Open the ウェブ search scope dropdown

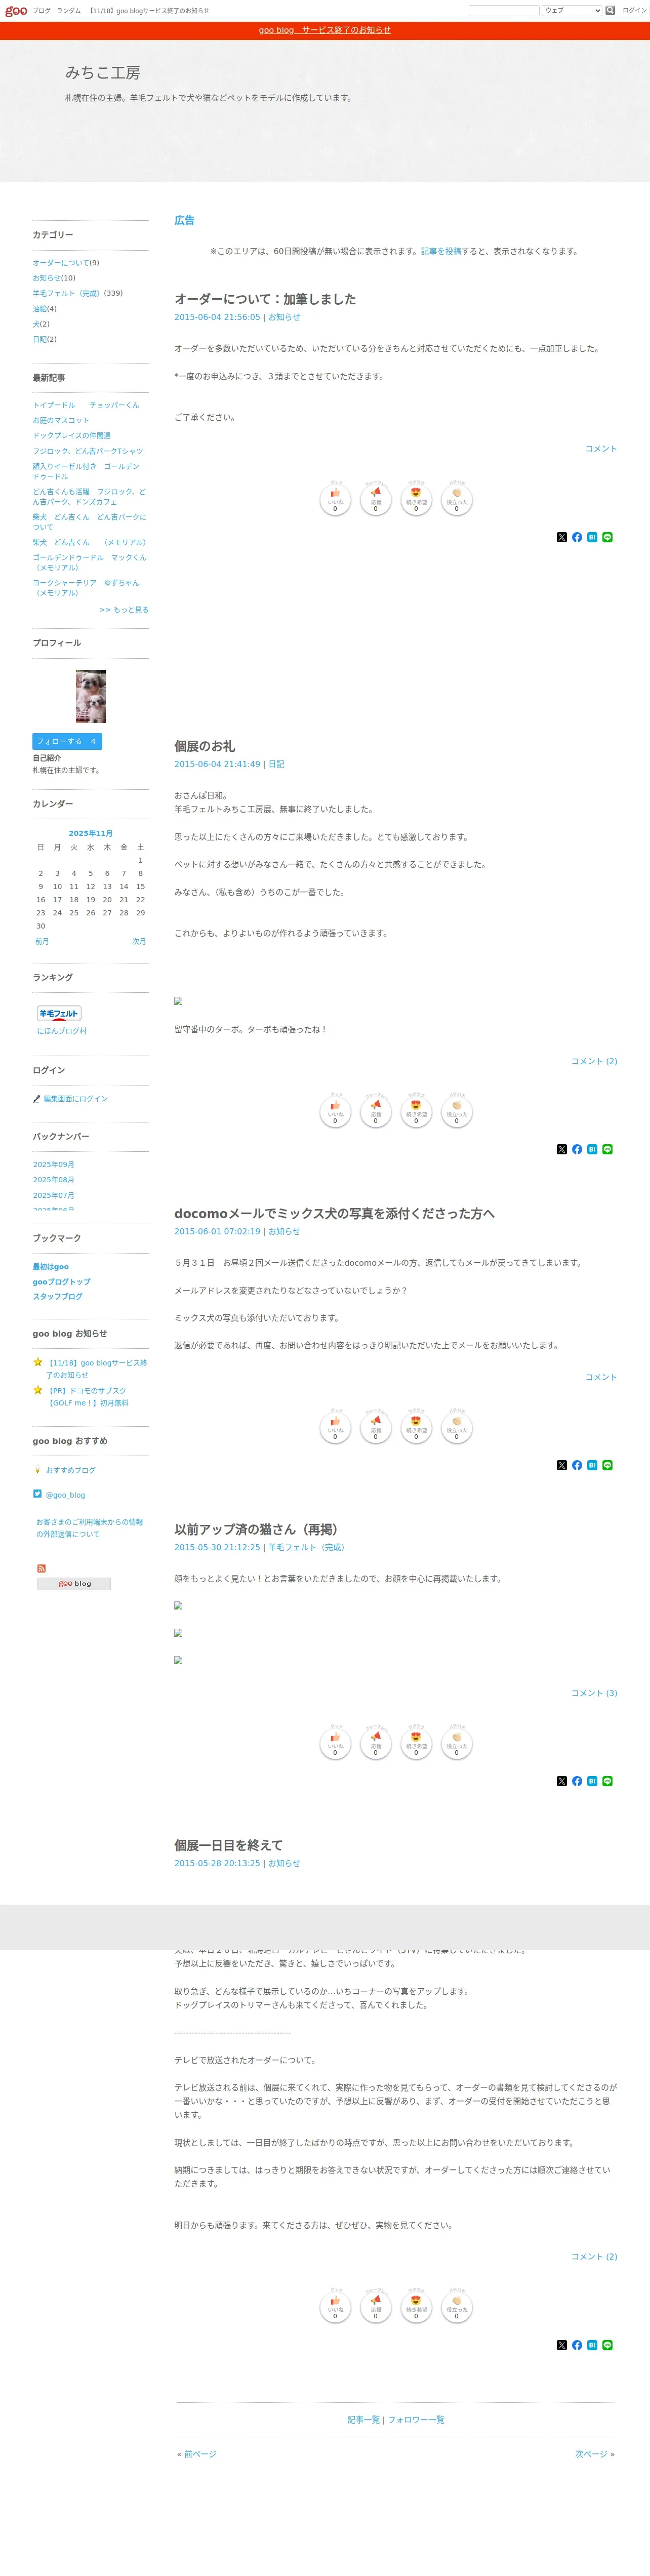[x=572, y=10]
